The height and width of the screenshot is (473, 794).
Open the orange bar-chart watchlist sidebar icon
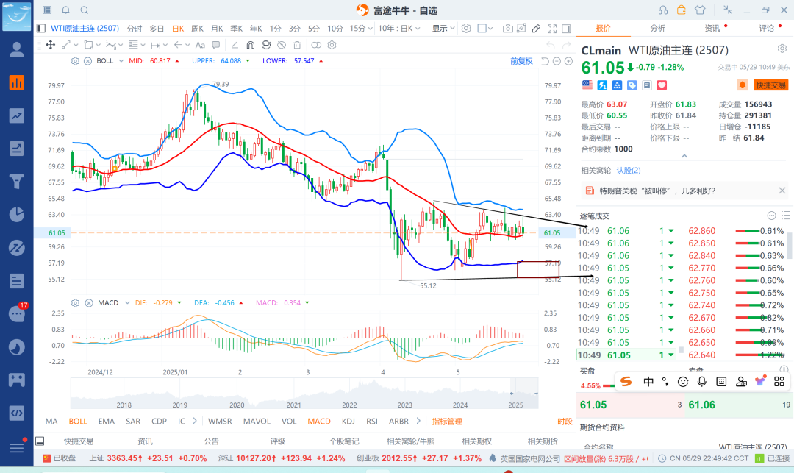17,82
